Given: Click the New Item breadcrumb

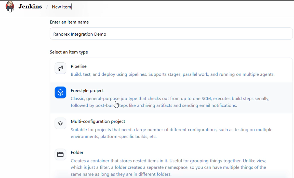Looking at the screenshot, I should [61, 7].
